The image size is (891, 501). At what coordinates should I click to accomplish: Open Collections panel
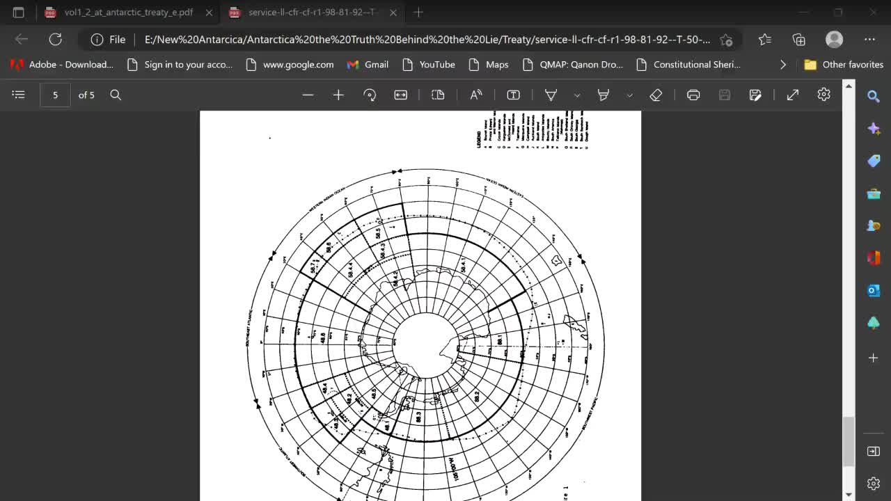click(x=798, y=40)
